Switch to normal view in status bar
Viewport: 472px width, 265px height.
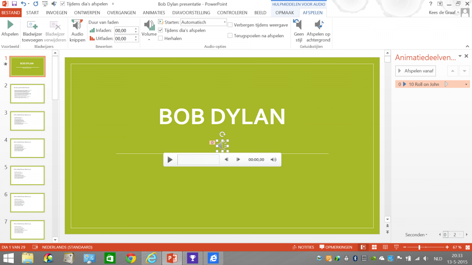(x=363, y=247)
